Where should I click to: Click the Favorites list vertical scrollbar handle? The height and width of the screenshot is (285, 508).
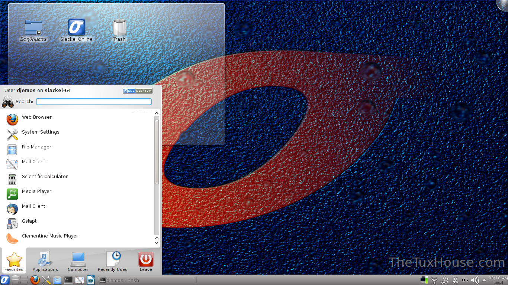pos(157,151)
